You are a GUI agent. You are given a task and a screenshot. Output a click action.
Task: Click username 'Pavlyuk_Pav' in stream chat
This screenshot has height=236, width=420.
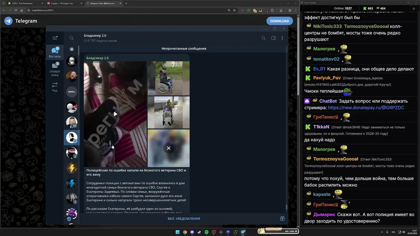[x=327, y=78]
